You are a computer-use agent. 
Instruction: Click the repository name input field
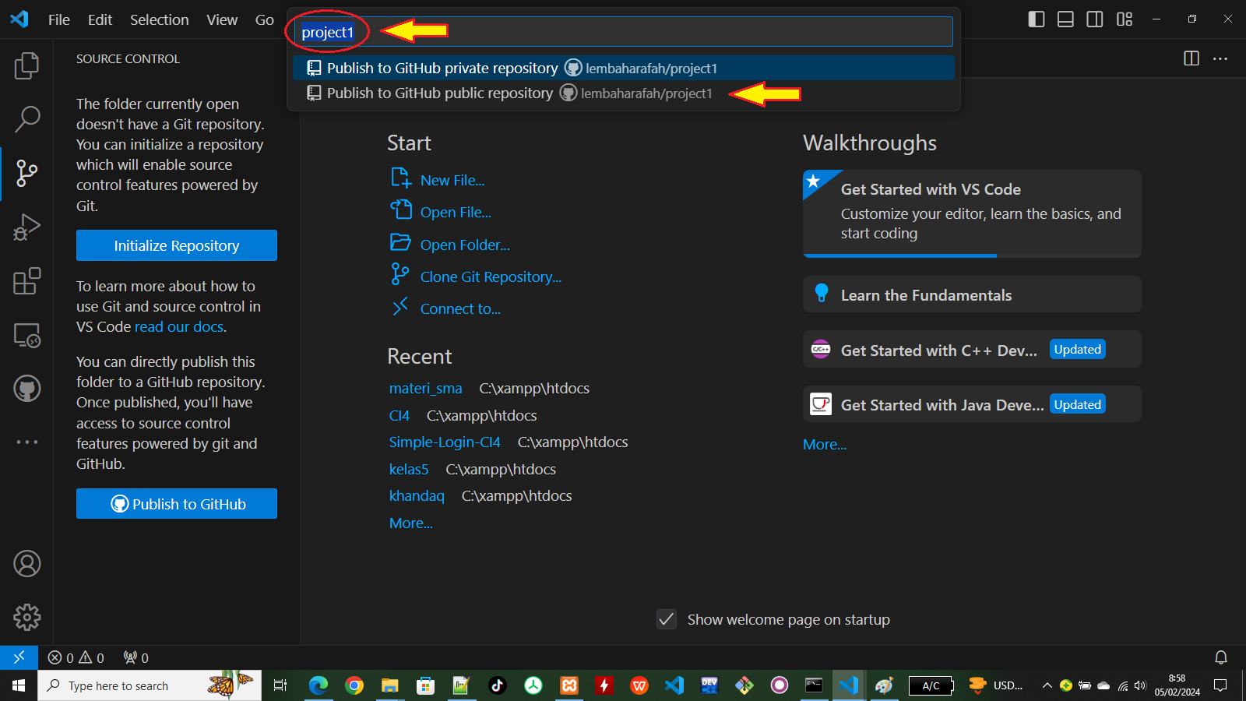point(624,32)
